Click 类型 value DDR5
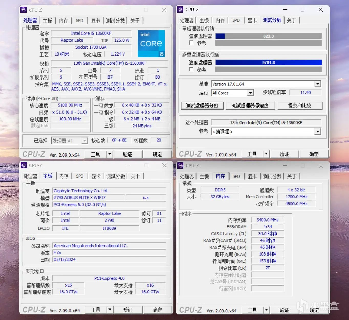This screenshot has width=349, height=320. point(220,190)
